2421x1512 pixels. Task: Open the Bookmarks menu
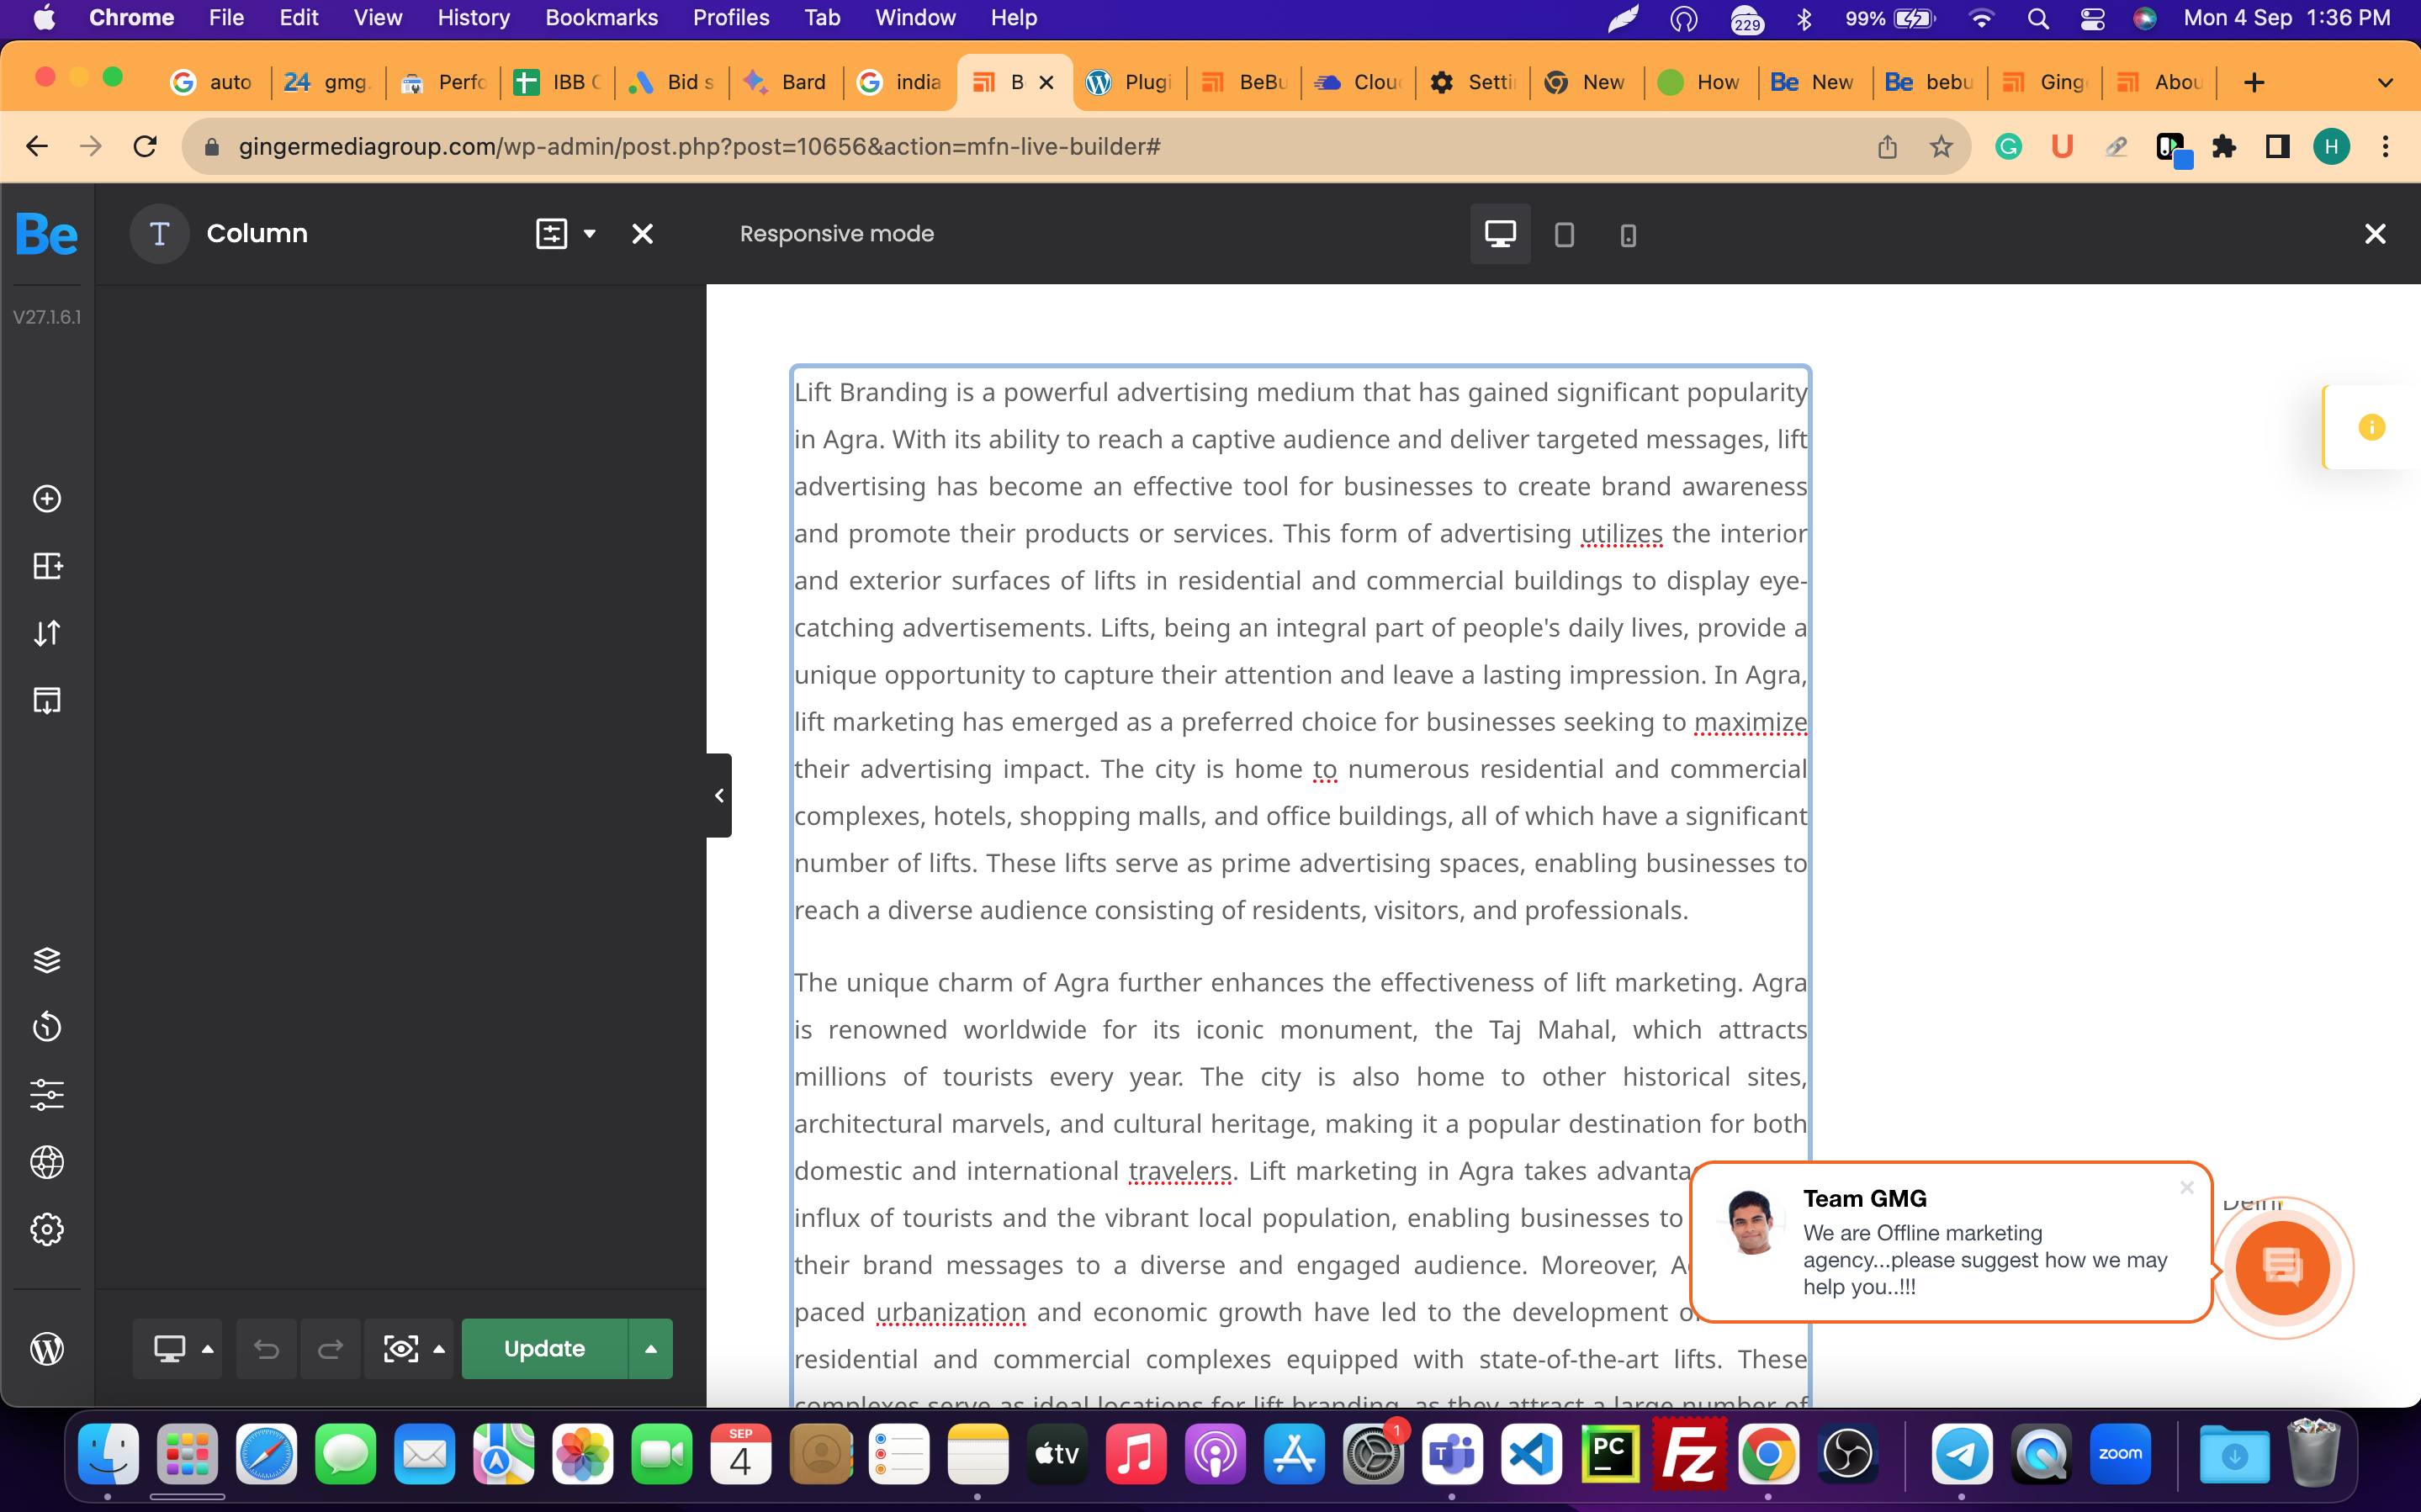[x=601, y=18]
